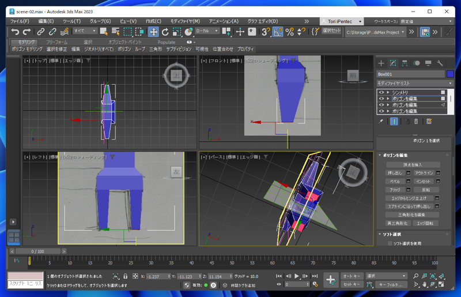Screen dimensions: 461x297
Task: Click Configure Modifier Sets icon
Action: (x=429, y=121)
